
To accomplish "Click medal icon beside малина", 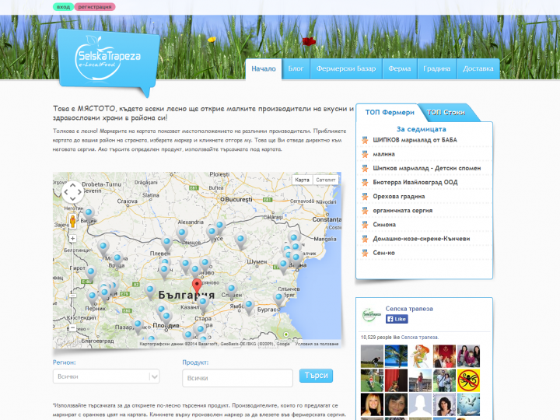I will 365,154.
